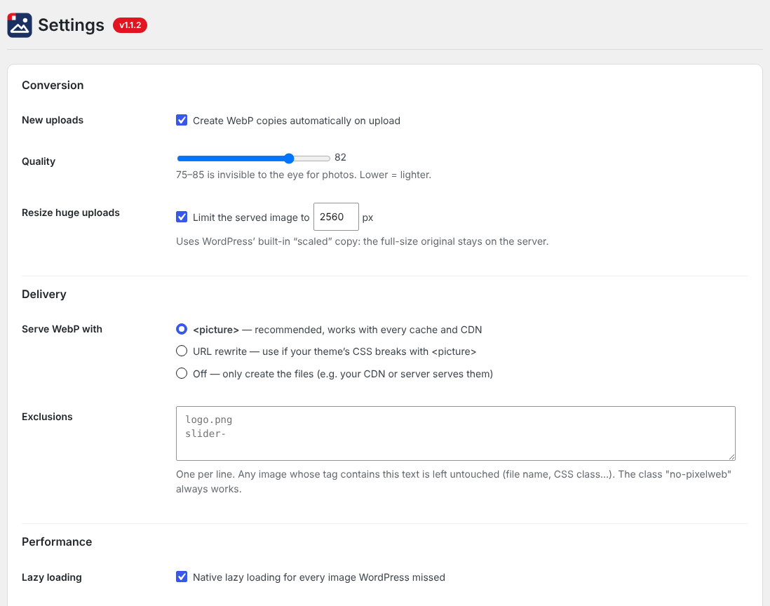Image resolution: width=770 pixels, height=606 pixels.
Task: Click the Exclusions row label
Action: 47,417
